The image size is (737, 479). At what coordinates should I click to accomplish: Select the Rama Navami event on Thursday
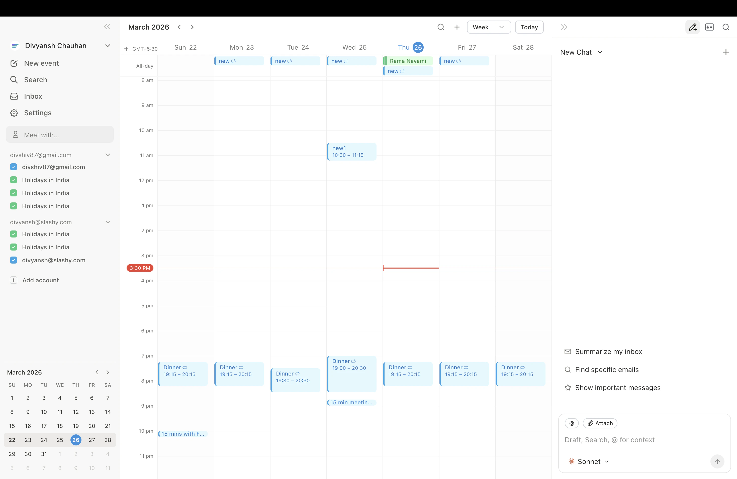pyautogui.click(x=408, y=61)
